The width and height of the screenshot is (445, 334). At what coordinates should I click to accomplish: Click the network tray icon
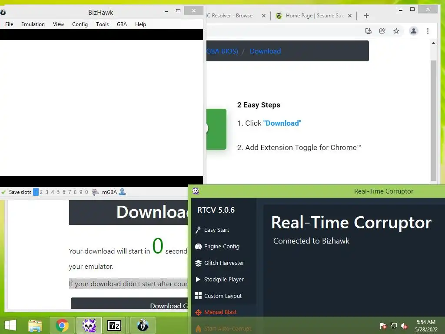pyautogui.click(x=394, y=326)
